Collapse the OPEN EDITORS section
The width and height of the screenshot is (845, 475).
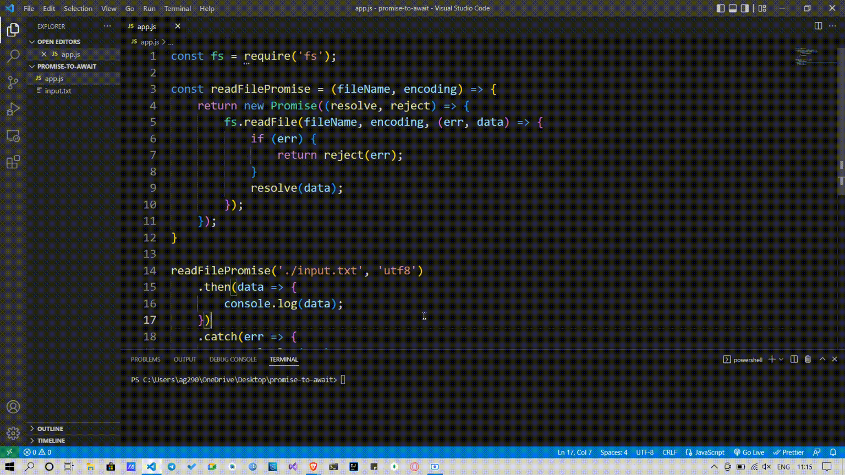point(32,41)
